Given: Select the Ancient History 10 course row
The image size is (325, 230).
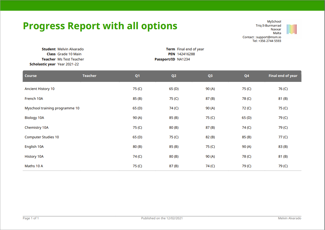Looking at the screenshot, I should [x=162, y=89].
